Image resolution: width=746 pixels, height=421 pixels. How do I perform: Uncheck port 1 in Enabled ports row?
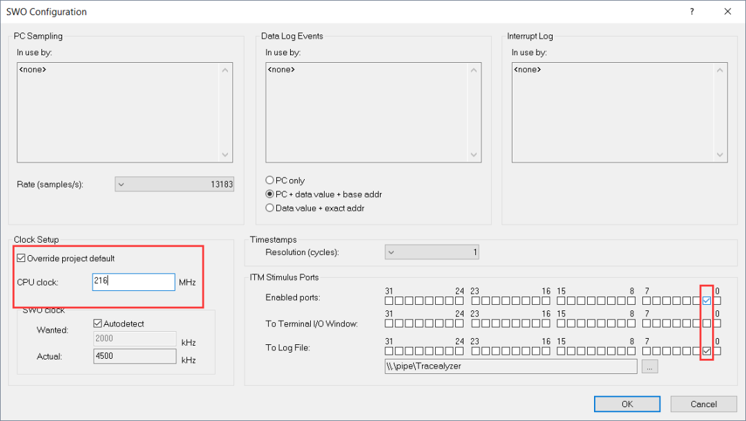point(707,301)
